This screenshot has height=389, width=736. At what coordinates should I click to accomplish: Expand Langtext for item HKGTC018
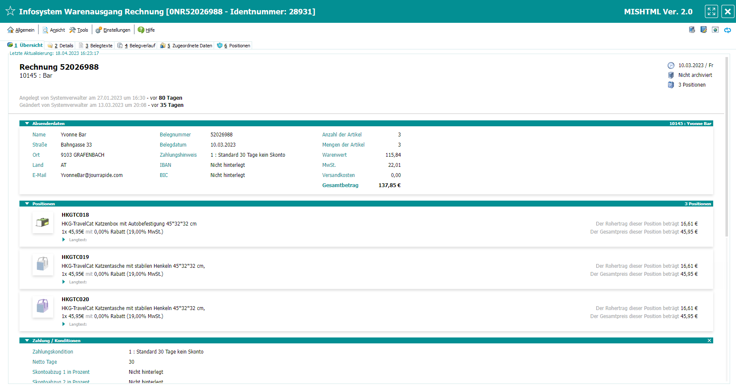(x=64, y=240)
